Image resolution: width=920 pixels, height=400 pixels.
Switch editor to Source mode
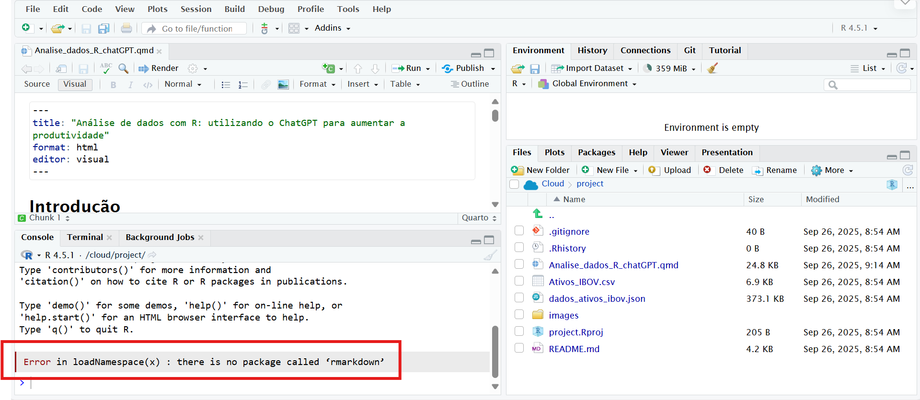pos(37,84)
